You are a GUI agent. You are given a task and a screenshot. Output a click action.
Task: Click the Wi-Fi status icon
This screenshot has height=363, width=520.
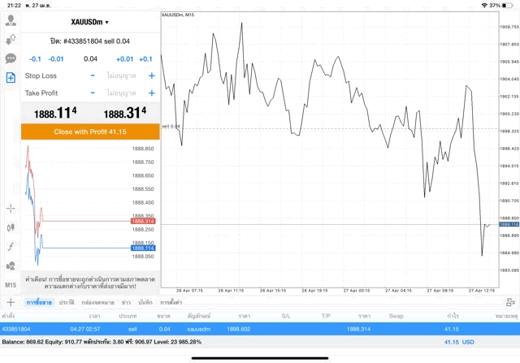[x=484, y=6]
